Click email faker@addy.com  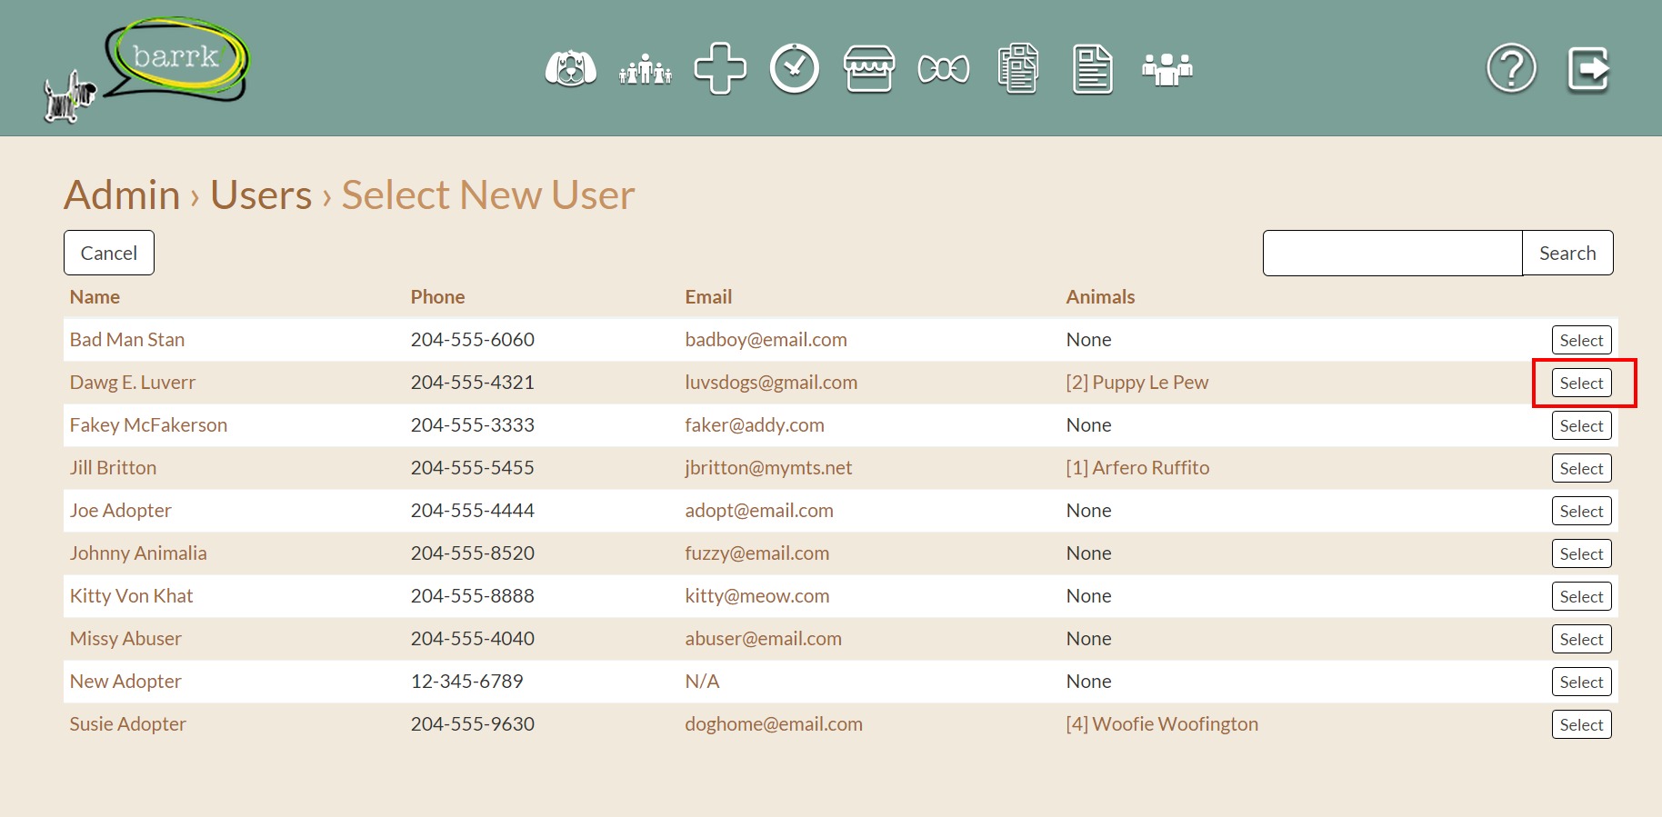tap(755, 425)
